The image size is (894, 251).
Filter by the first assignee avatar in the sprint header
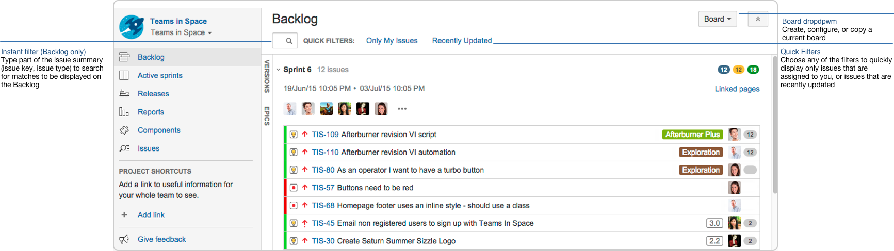[290, 109]
